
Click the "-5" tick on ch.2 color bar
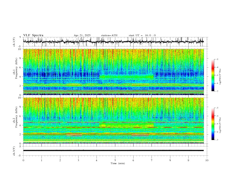pos(217,124)
